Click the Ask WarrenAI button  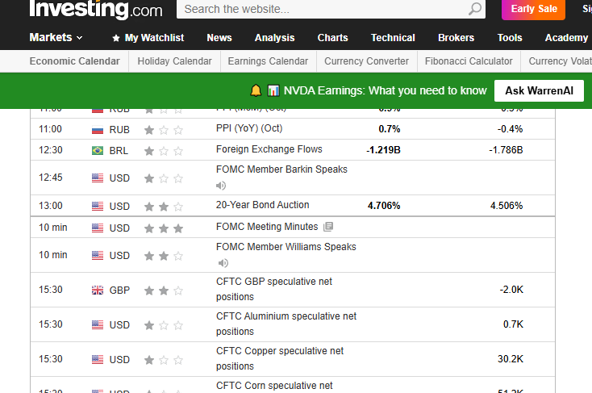tap(539, 90)
